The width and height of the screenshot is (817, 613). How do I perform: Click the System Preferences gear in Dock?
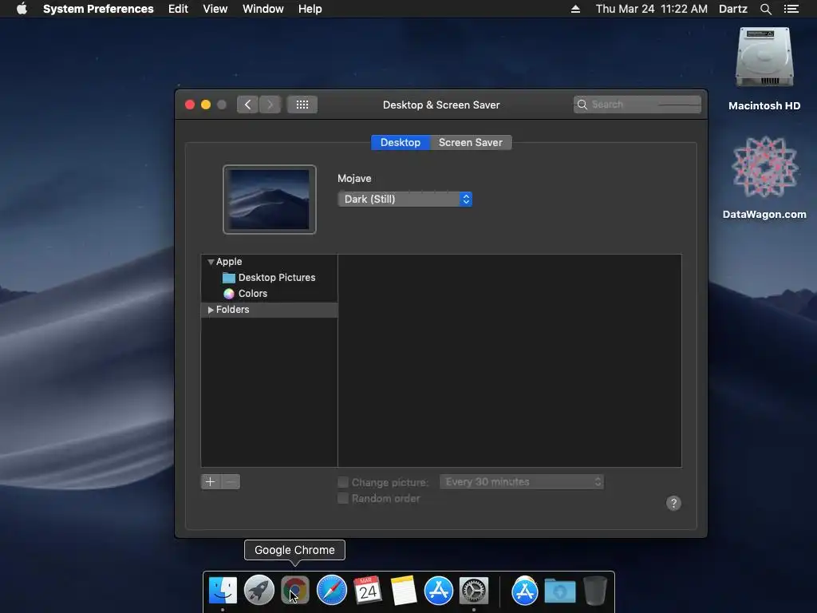coord(474,590)
